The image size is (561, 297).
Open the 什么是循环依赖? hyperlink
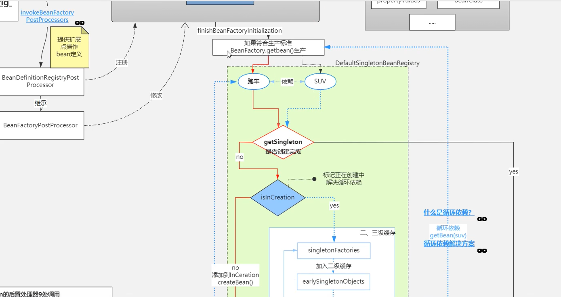click(x=448, y=212)
